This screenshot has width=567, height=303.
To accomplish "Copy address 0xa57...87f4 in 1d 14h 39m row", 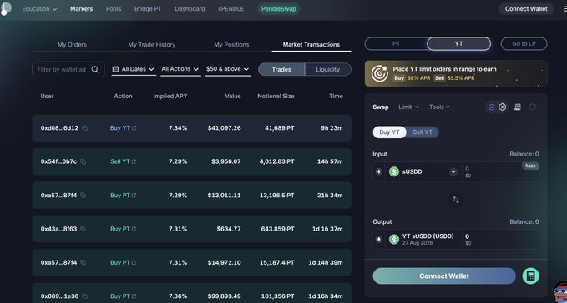I will tap(83, 263).
